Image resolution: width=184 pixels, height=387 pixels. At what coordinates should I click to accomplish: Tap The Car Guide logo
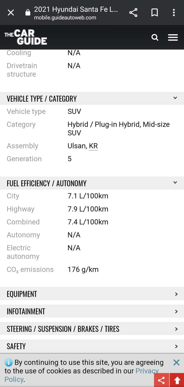click(x=26, y=37)
